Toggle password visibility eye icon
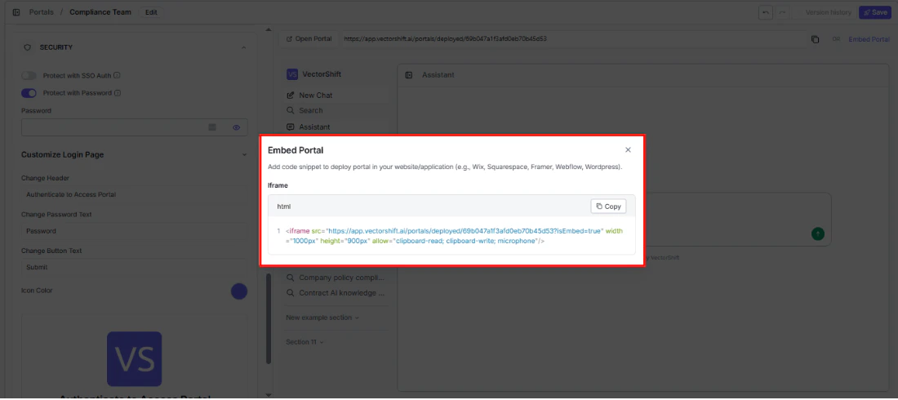The image size is (898, 400). pyautogui.click(x=236, y=127)
